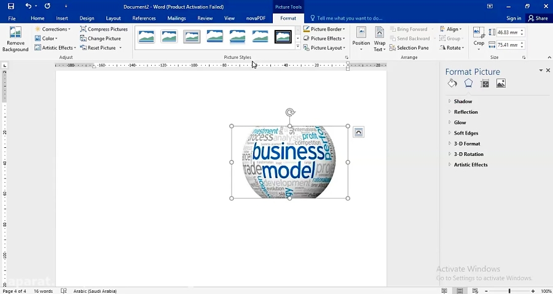This screenshot has height=294, width=553.
Task: Click the Layout Options icon beside image
Action: coord(358,132)
